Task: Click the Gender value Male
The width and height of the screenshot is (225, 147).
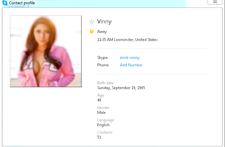Action: (x=101, y=113)
